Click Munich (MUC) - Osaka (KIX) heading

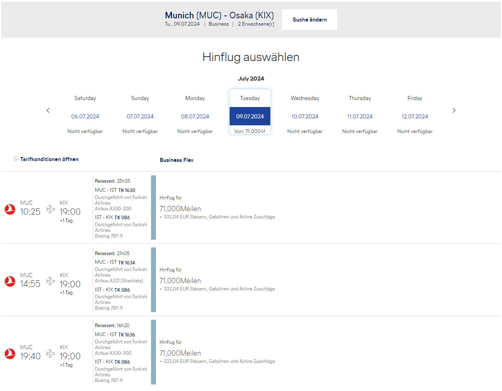[x=219, y=15]
